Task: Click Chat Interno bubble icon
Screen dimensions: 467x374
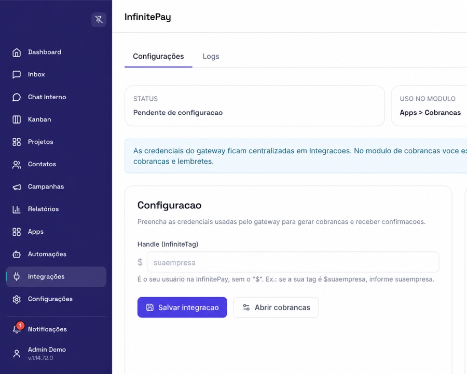Action: pos(17,97)
